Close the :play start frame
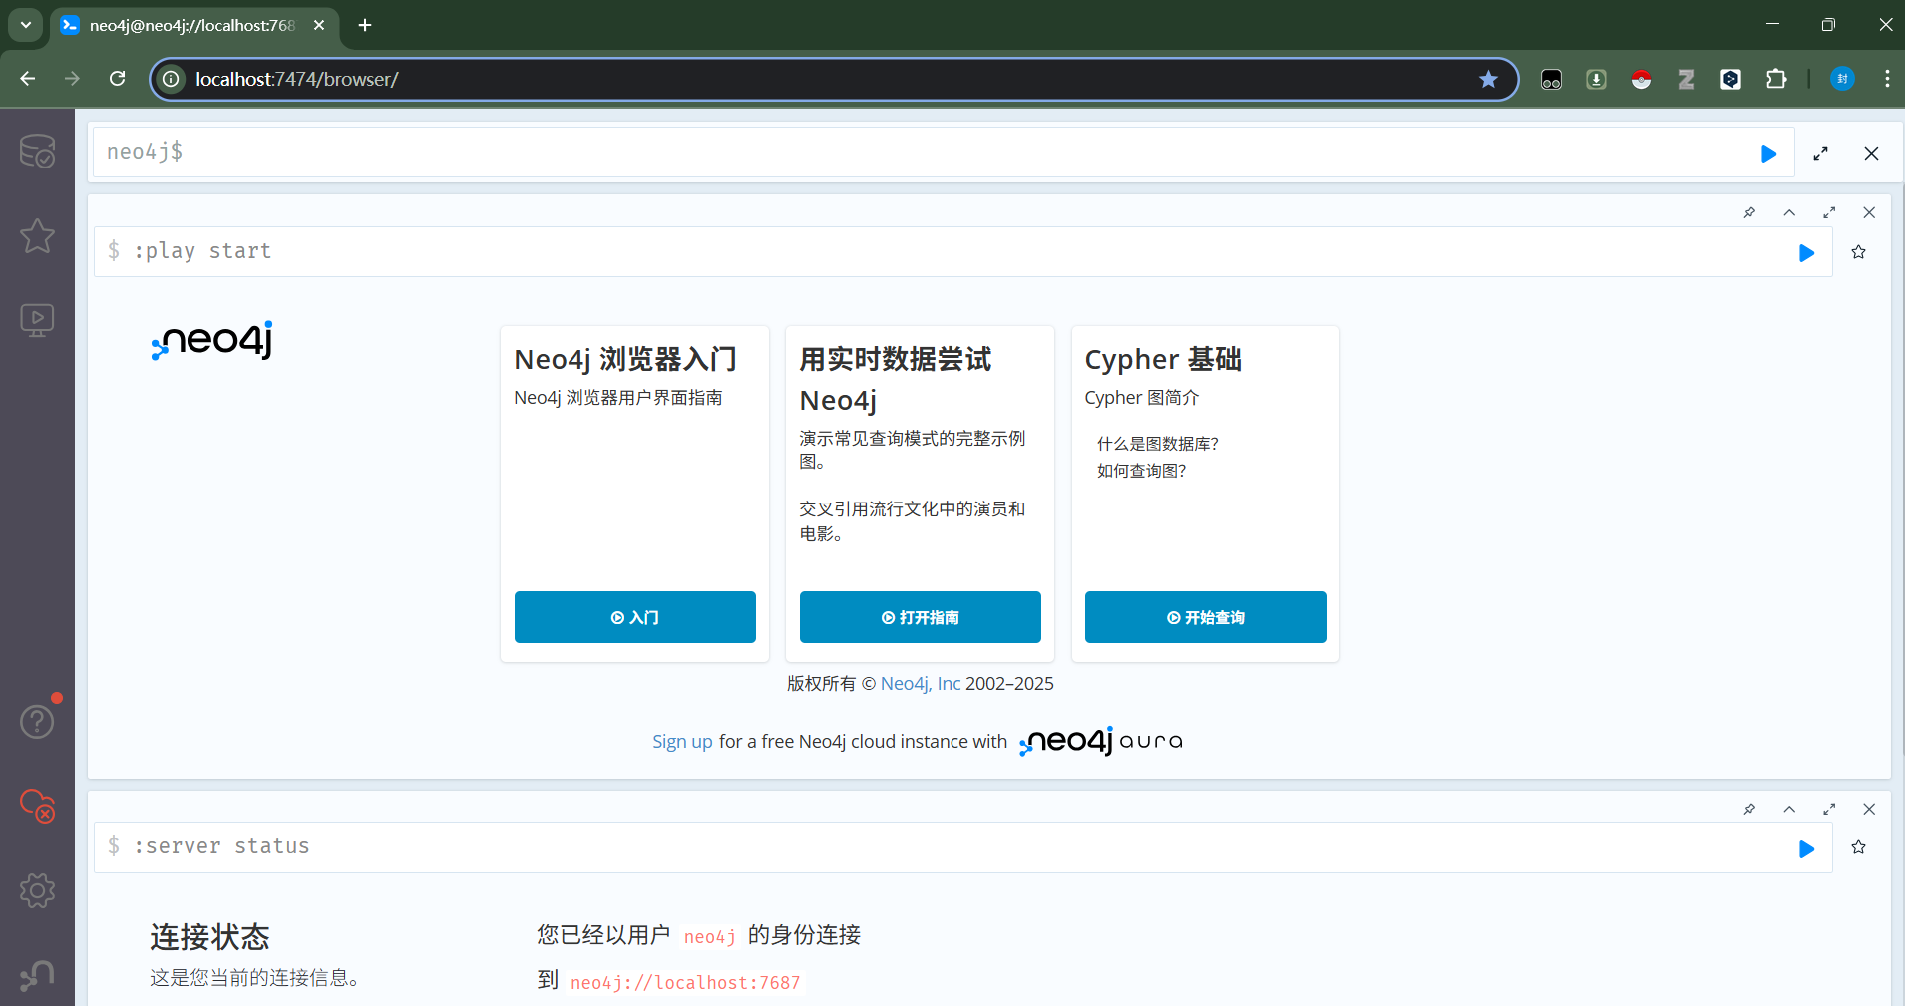Screen dimensions: 1905x1006 1869,212
